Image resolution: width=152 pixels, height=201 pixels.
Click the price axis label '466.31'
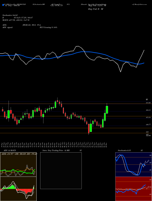point(148,110)
